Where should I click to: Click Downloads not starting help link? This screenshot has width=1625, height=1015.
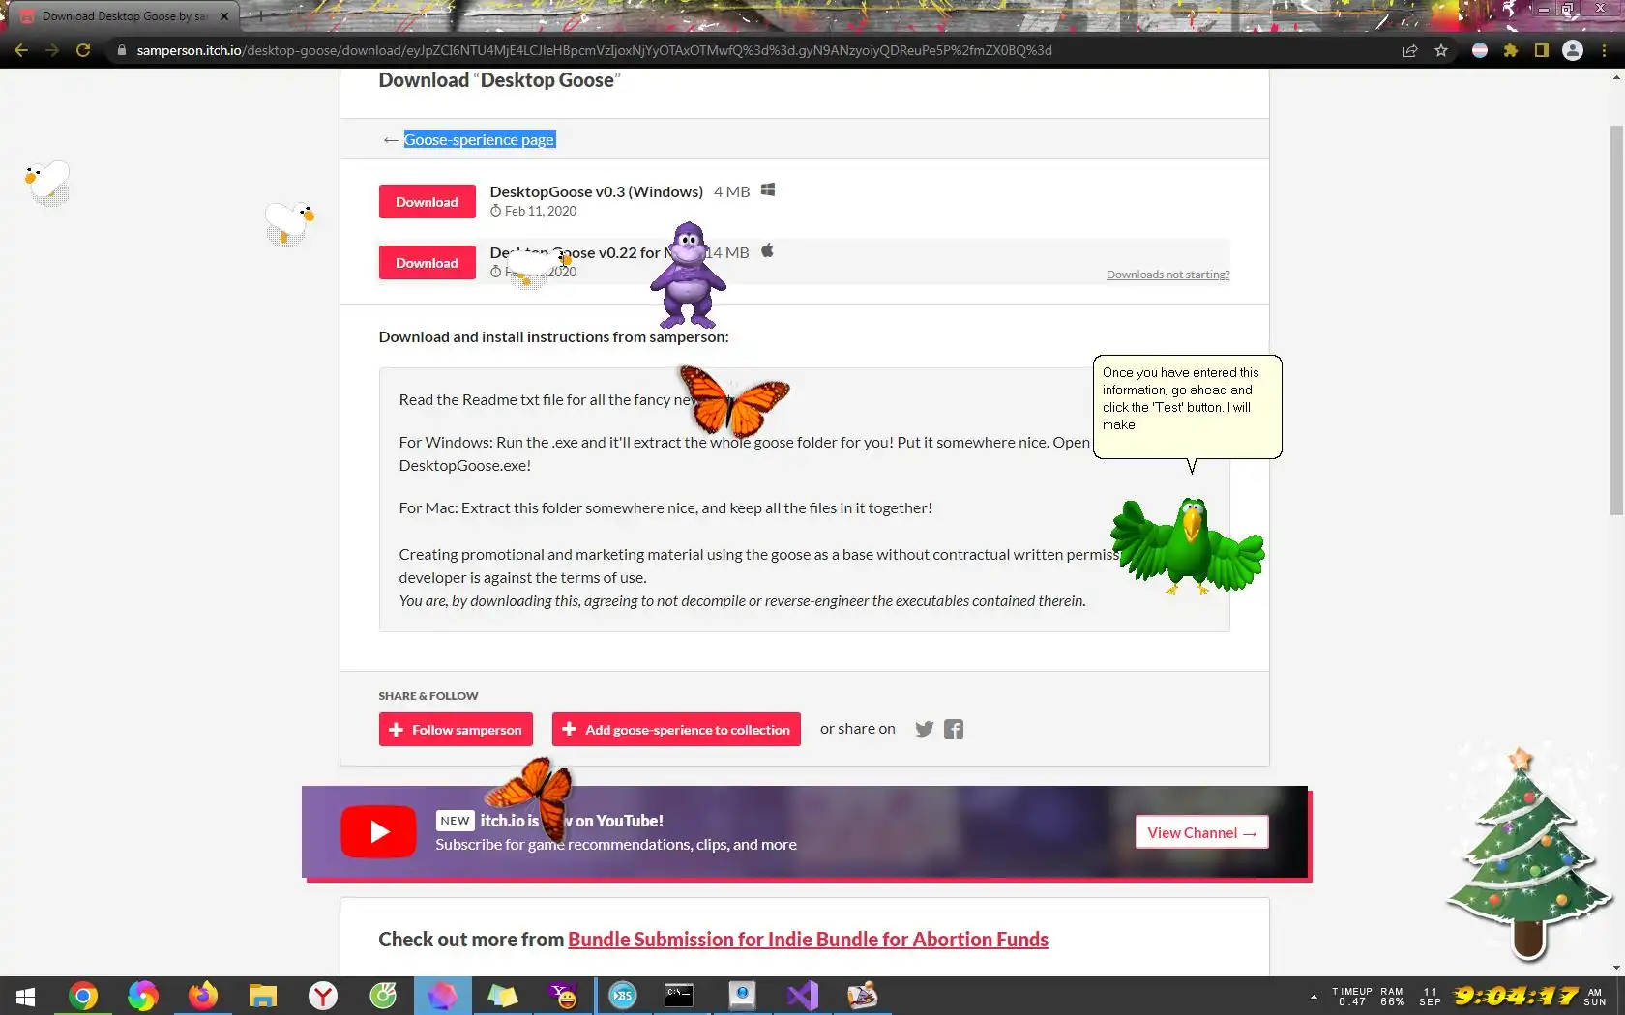(x=1167, y=275)
